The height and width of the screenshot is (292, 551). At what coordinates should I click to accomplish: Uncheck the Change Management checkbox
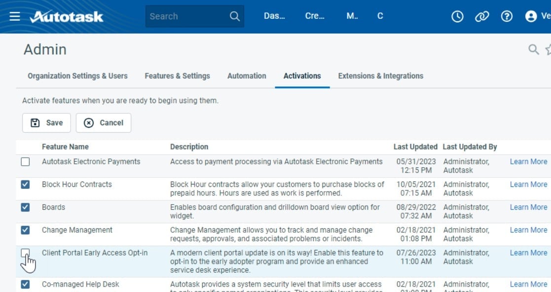pyautogui.click(x=25, y=230)
